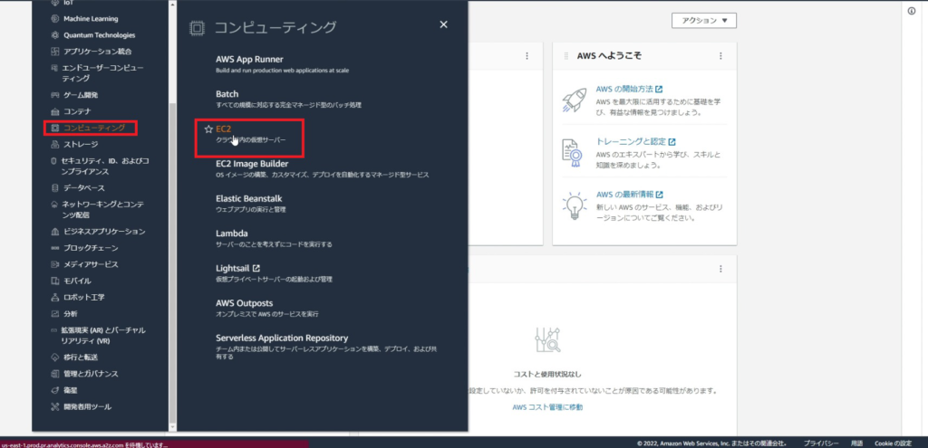Select Lambda from the compute services list

232,234
